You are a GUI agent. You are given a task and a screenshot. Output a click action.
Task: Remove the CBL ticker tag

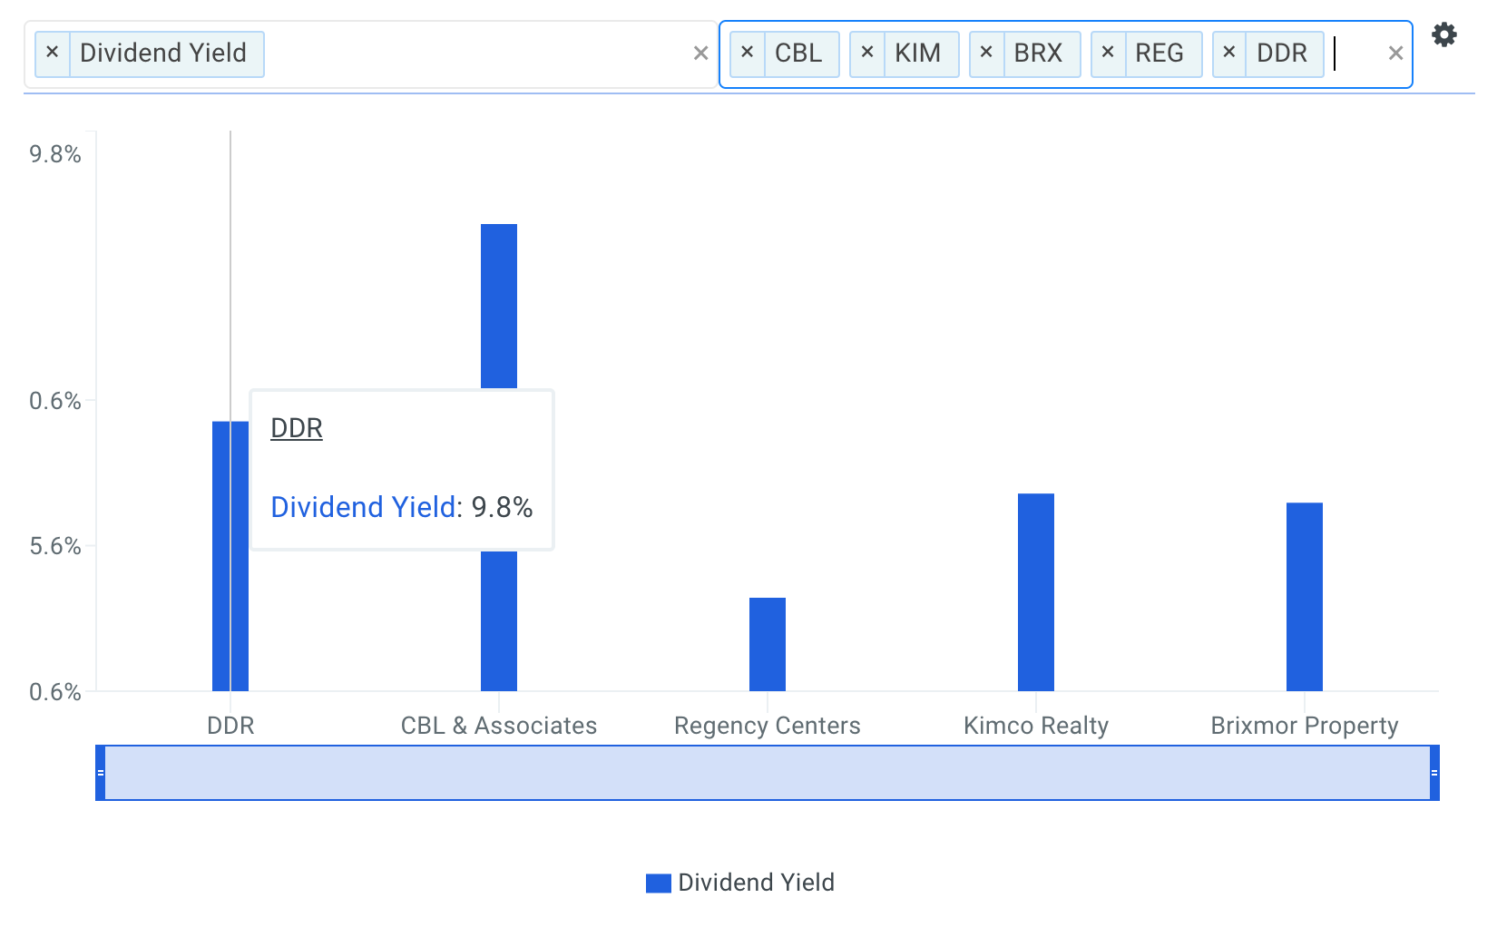coord(747,54)
